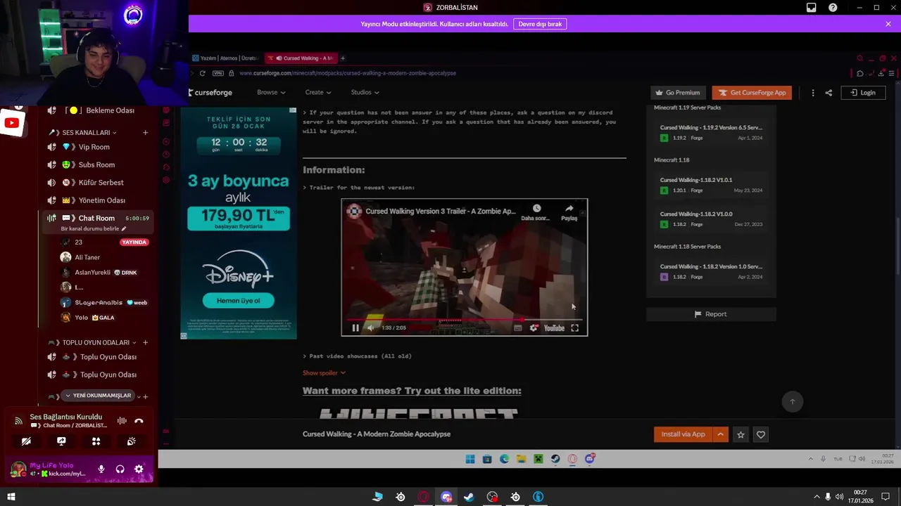Start Discord screen share
Screen dimensions: 901x506
61,441
